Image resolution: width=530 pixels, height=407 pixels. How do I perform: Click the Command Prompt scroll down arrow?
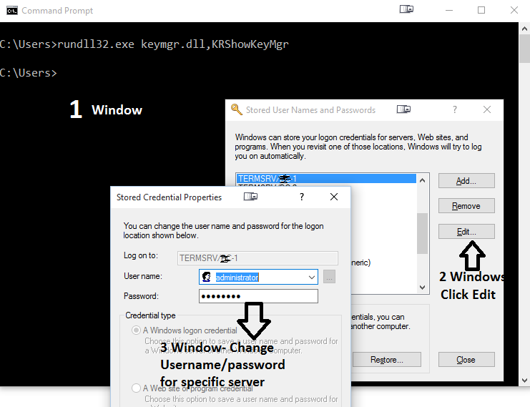(x=524, y=381)
